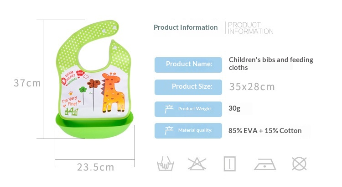Click the orange giraffe on the bib
This screenshot has height=187, width=342.
pyautogui.click(x=113, y=93)
